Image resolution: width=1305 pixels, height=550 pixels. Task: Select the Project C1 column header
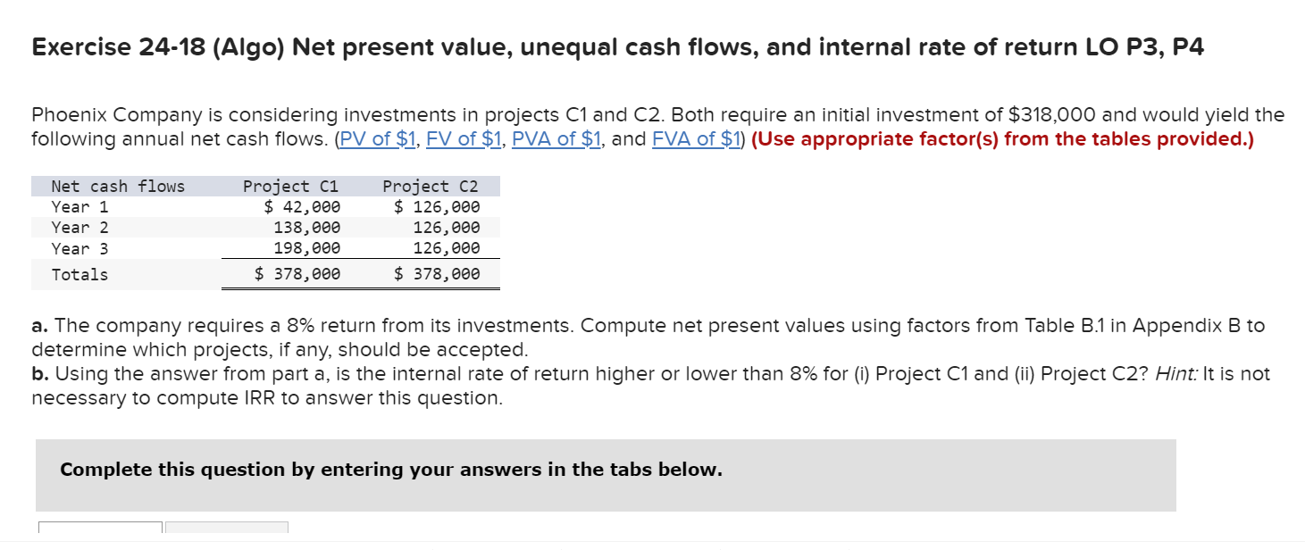tap(289, 186)
